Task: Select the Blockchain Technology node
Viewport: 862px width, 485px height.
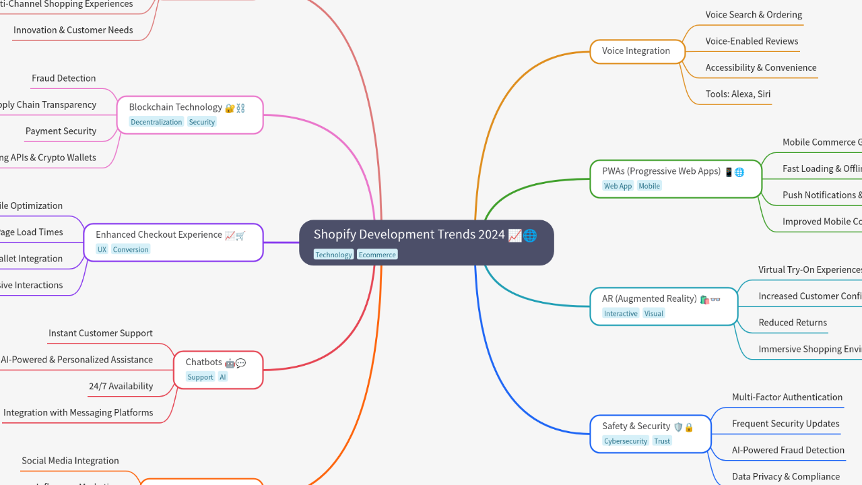Action: point(190,115)
